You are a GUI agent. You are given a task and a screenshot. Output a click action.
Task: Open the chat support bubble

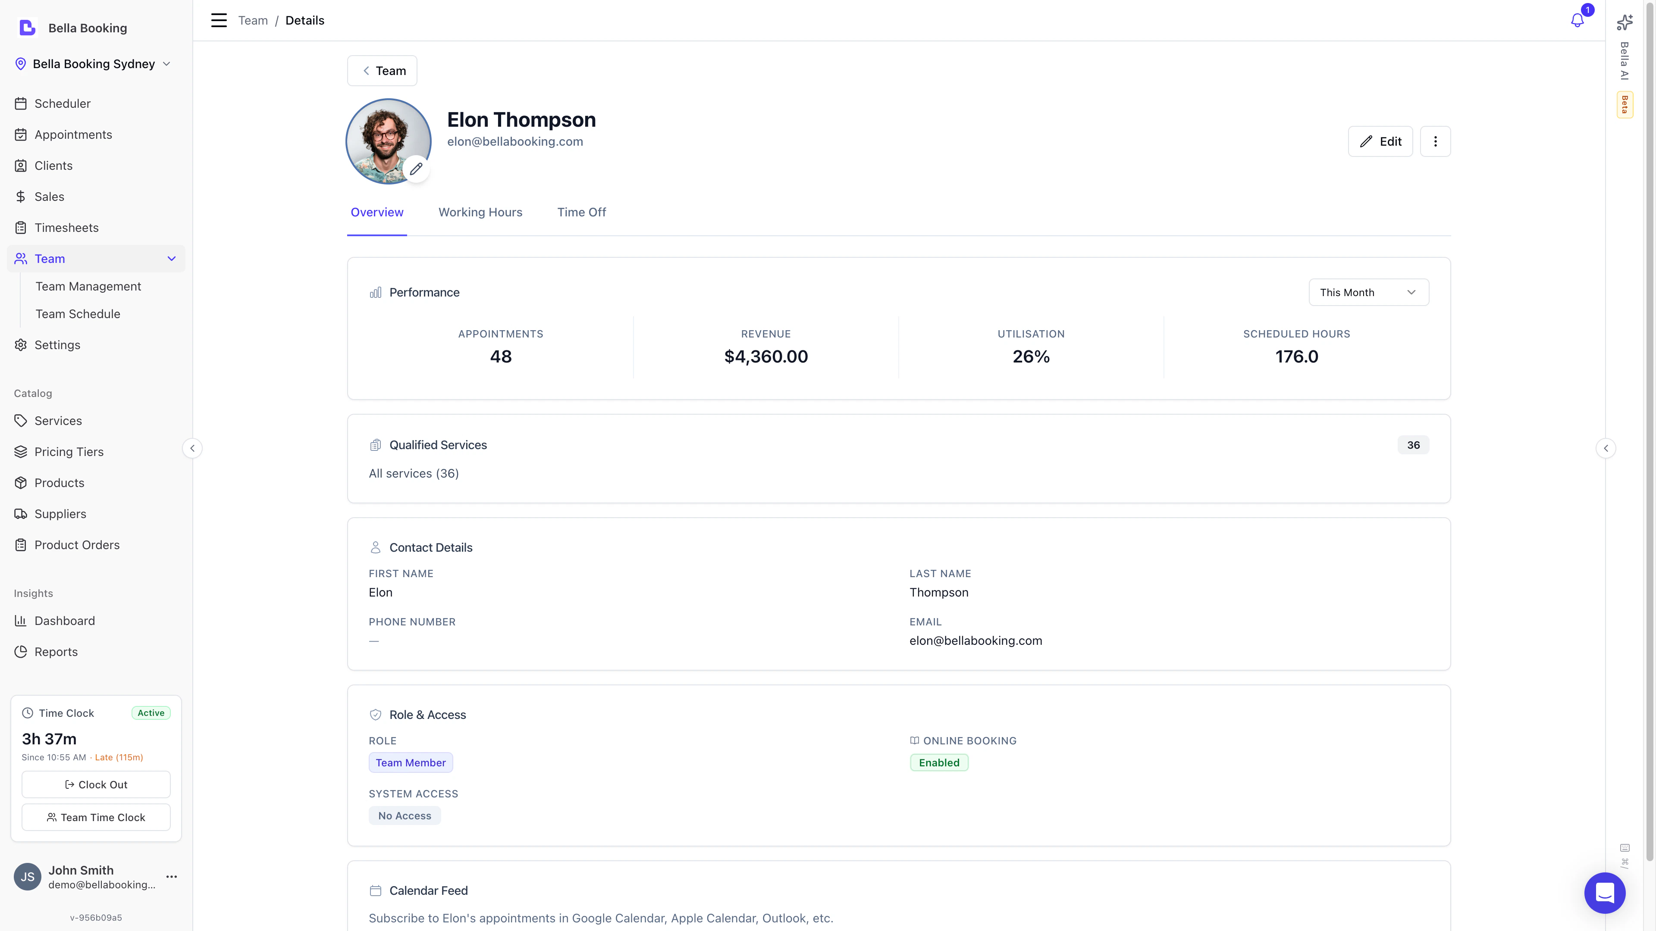point(1605,893)
